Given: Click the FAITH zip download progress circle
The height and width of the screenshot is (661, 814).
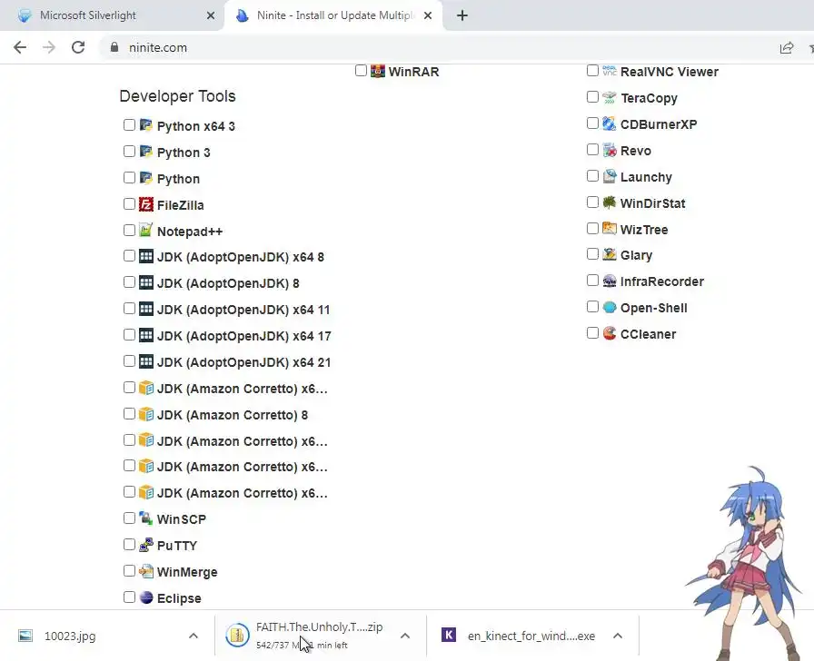Looking at the screenshot, I should [x=237, y=635].
